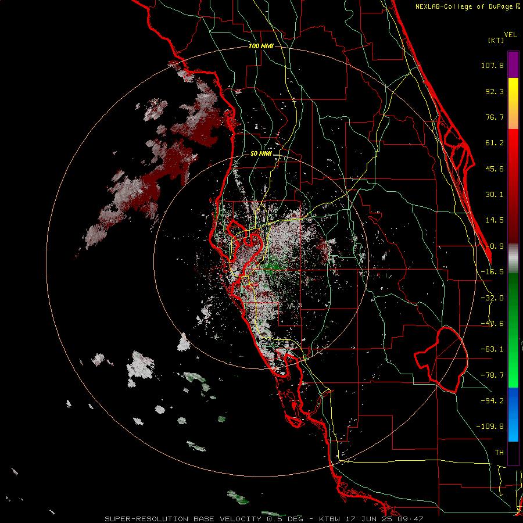Click the bright green segment of the color bar

(x=513, y=330)
